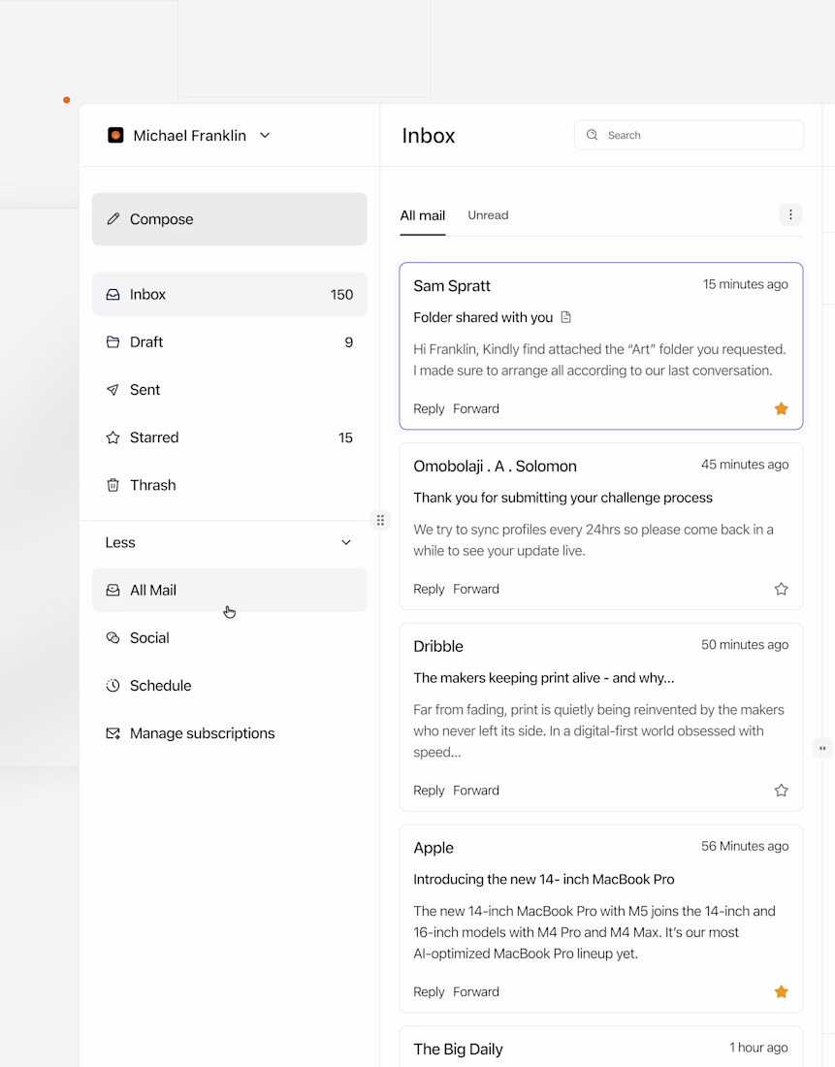Select the All mail tab
This screenshot has width=835, height=1067.
(x=423, y=215)
